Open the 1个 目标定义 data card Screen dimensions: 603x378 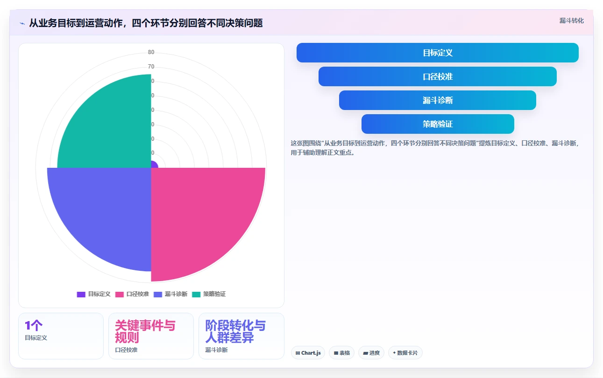(x=61, y=336)
